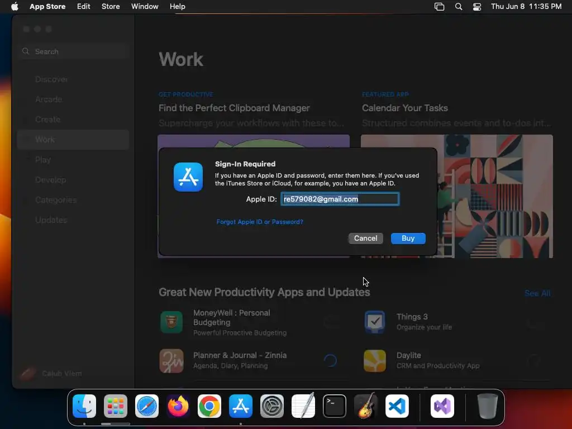Open Calendar Your Tasks featured story
The image size is (572, 429).
(404, 108)
